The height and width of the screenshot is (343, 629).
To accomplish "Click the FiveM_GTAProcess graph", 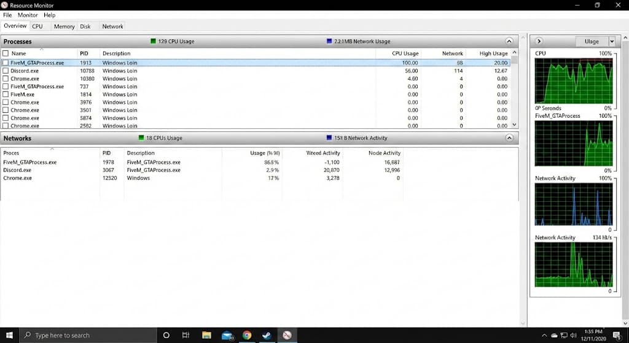I will click(574, 144).
